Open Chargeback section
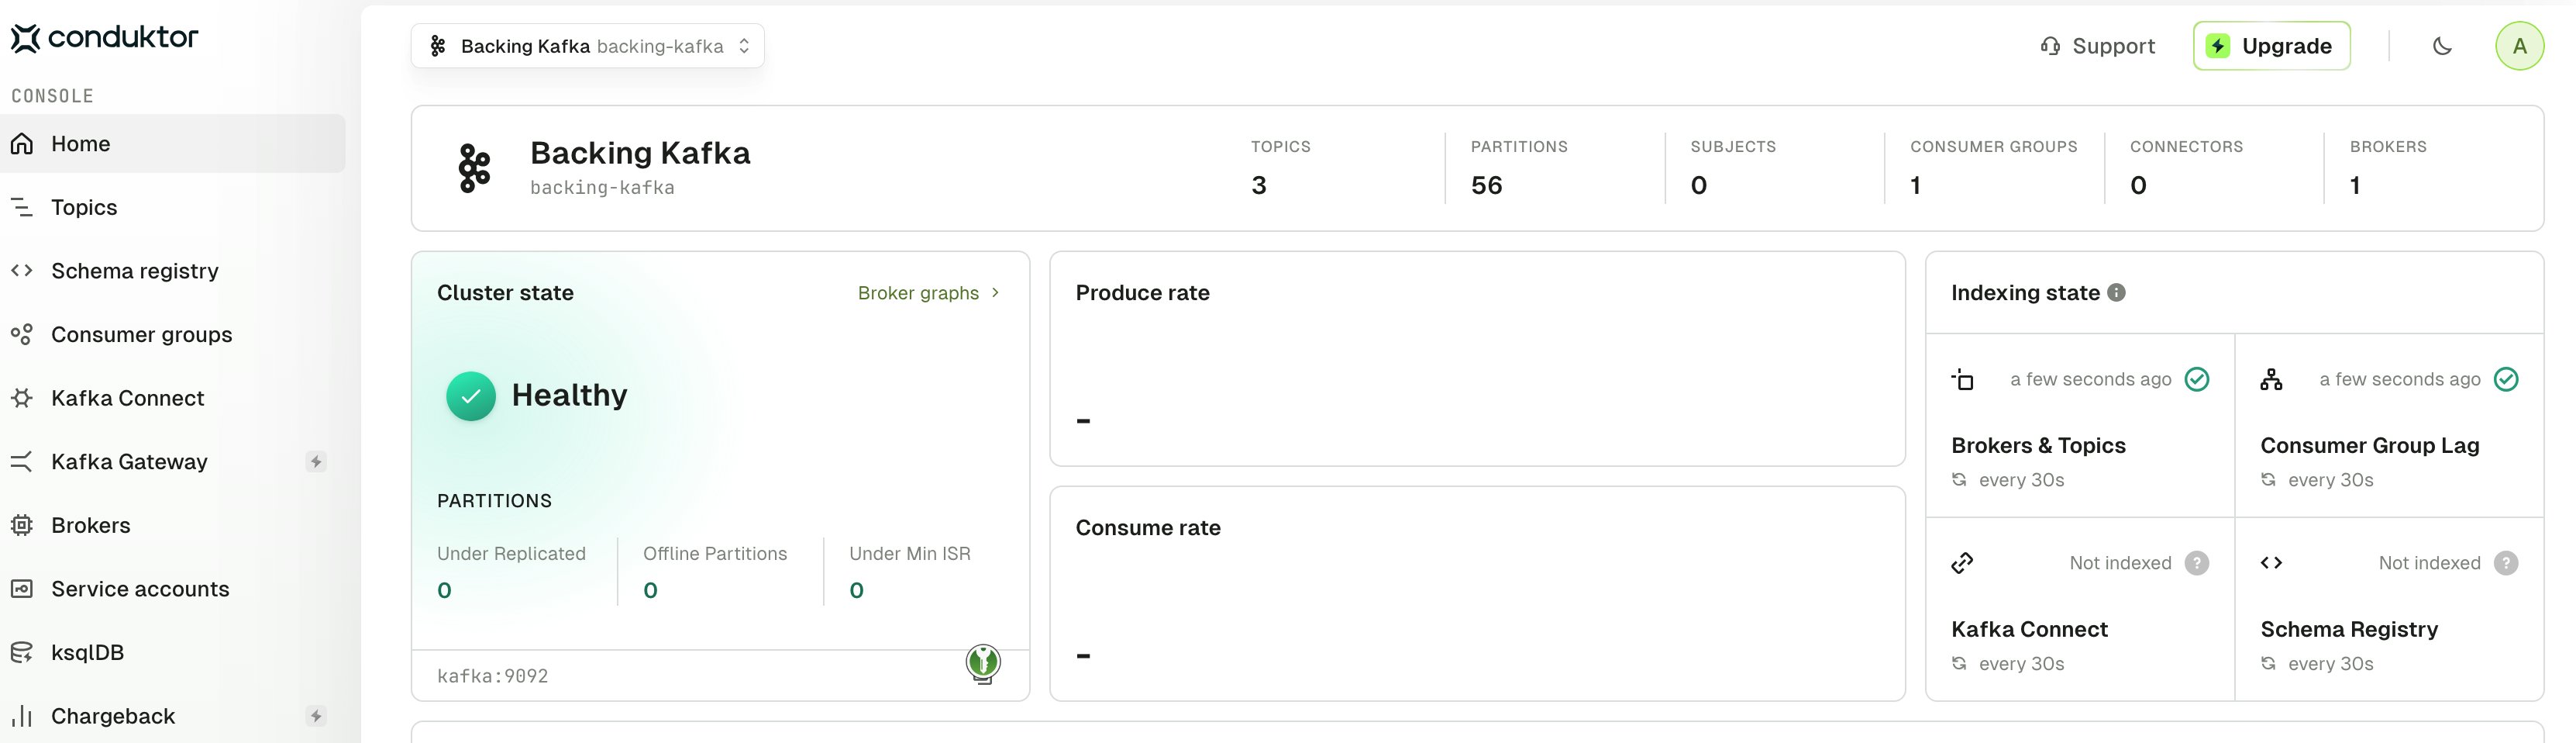This screenshot has height=743, width=2576. [x=172, y=716]
